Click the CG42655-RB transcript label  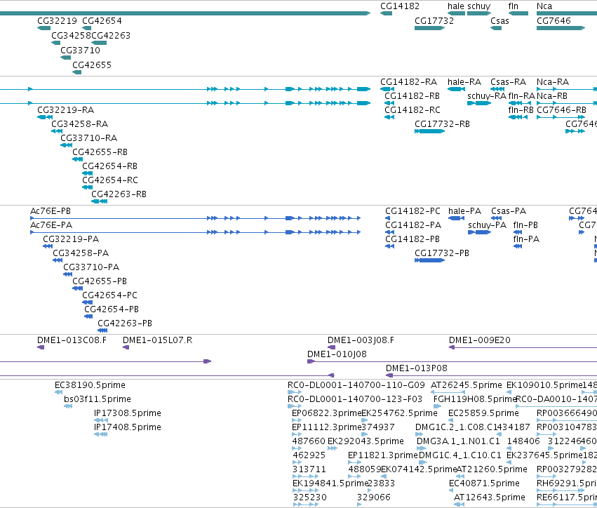point(100,152)
